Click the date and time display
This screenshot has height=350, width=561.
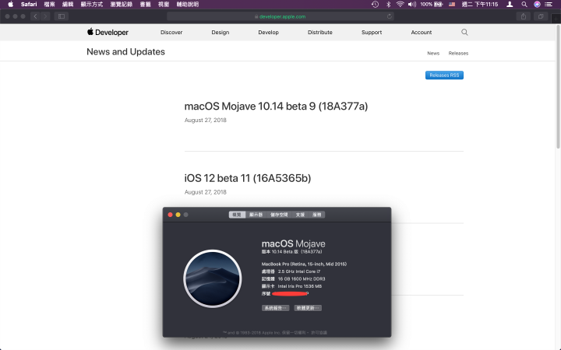[x=479, y=5]
